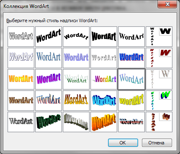The image size is (180, 154).
Task: Choose the dark green 3D perspective style
Action: click(x=49, y=122)
